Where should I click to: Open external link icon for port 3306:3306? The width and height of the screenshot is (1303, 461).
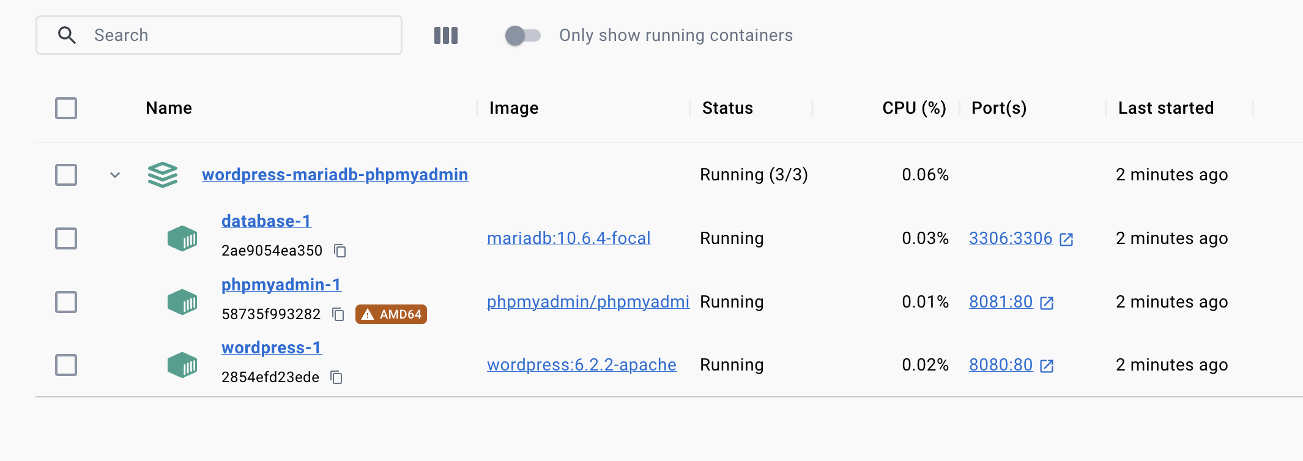tap(1066, 239)
